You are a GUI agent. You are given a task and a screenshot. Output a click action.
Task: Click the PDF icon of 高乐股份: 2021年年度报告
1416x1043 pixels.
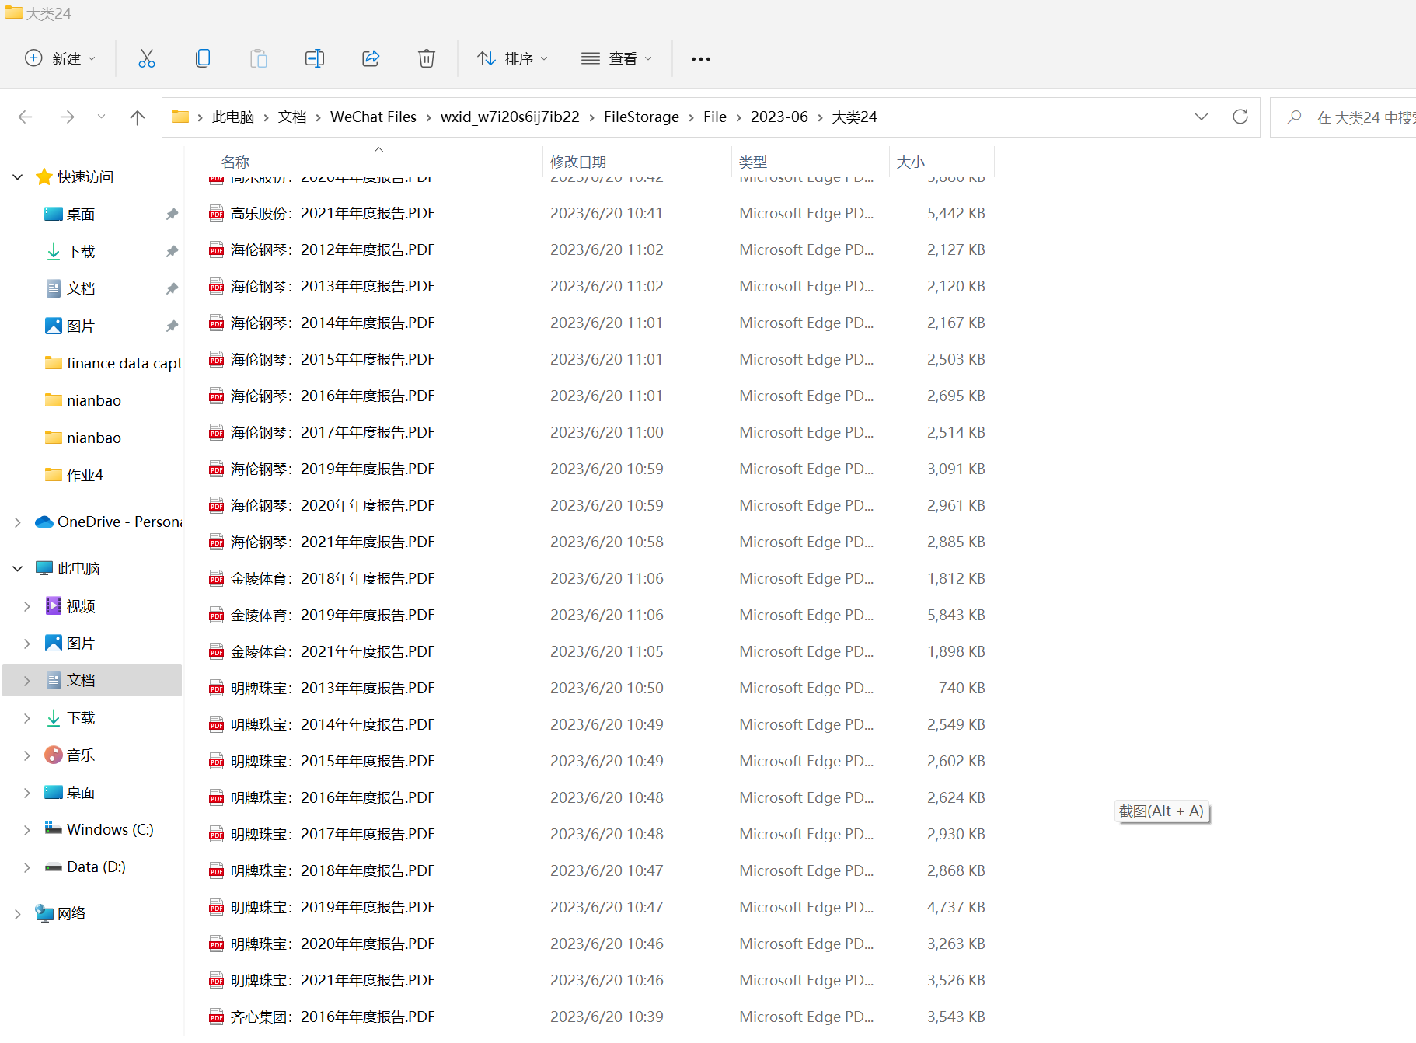[x=217, y=214]
